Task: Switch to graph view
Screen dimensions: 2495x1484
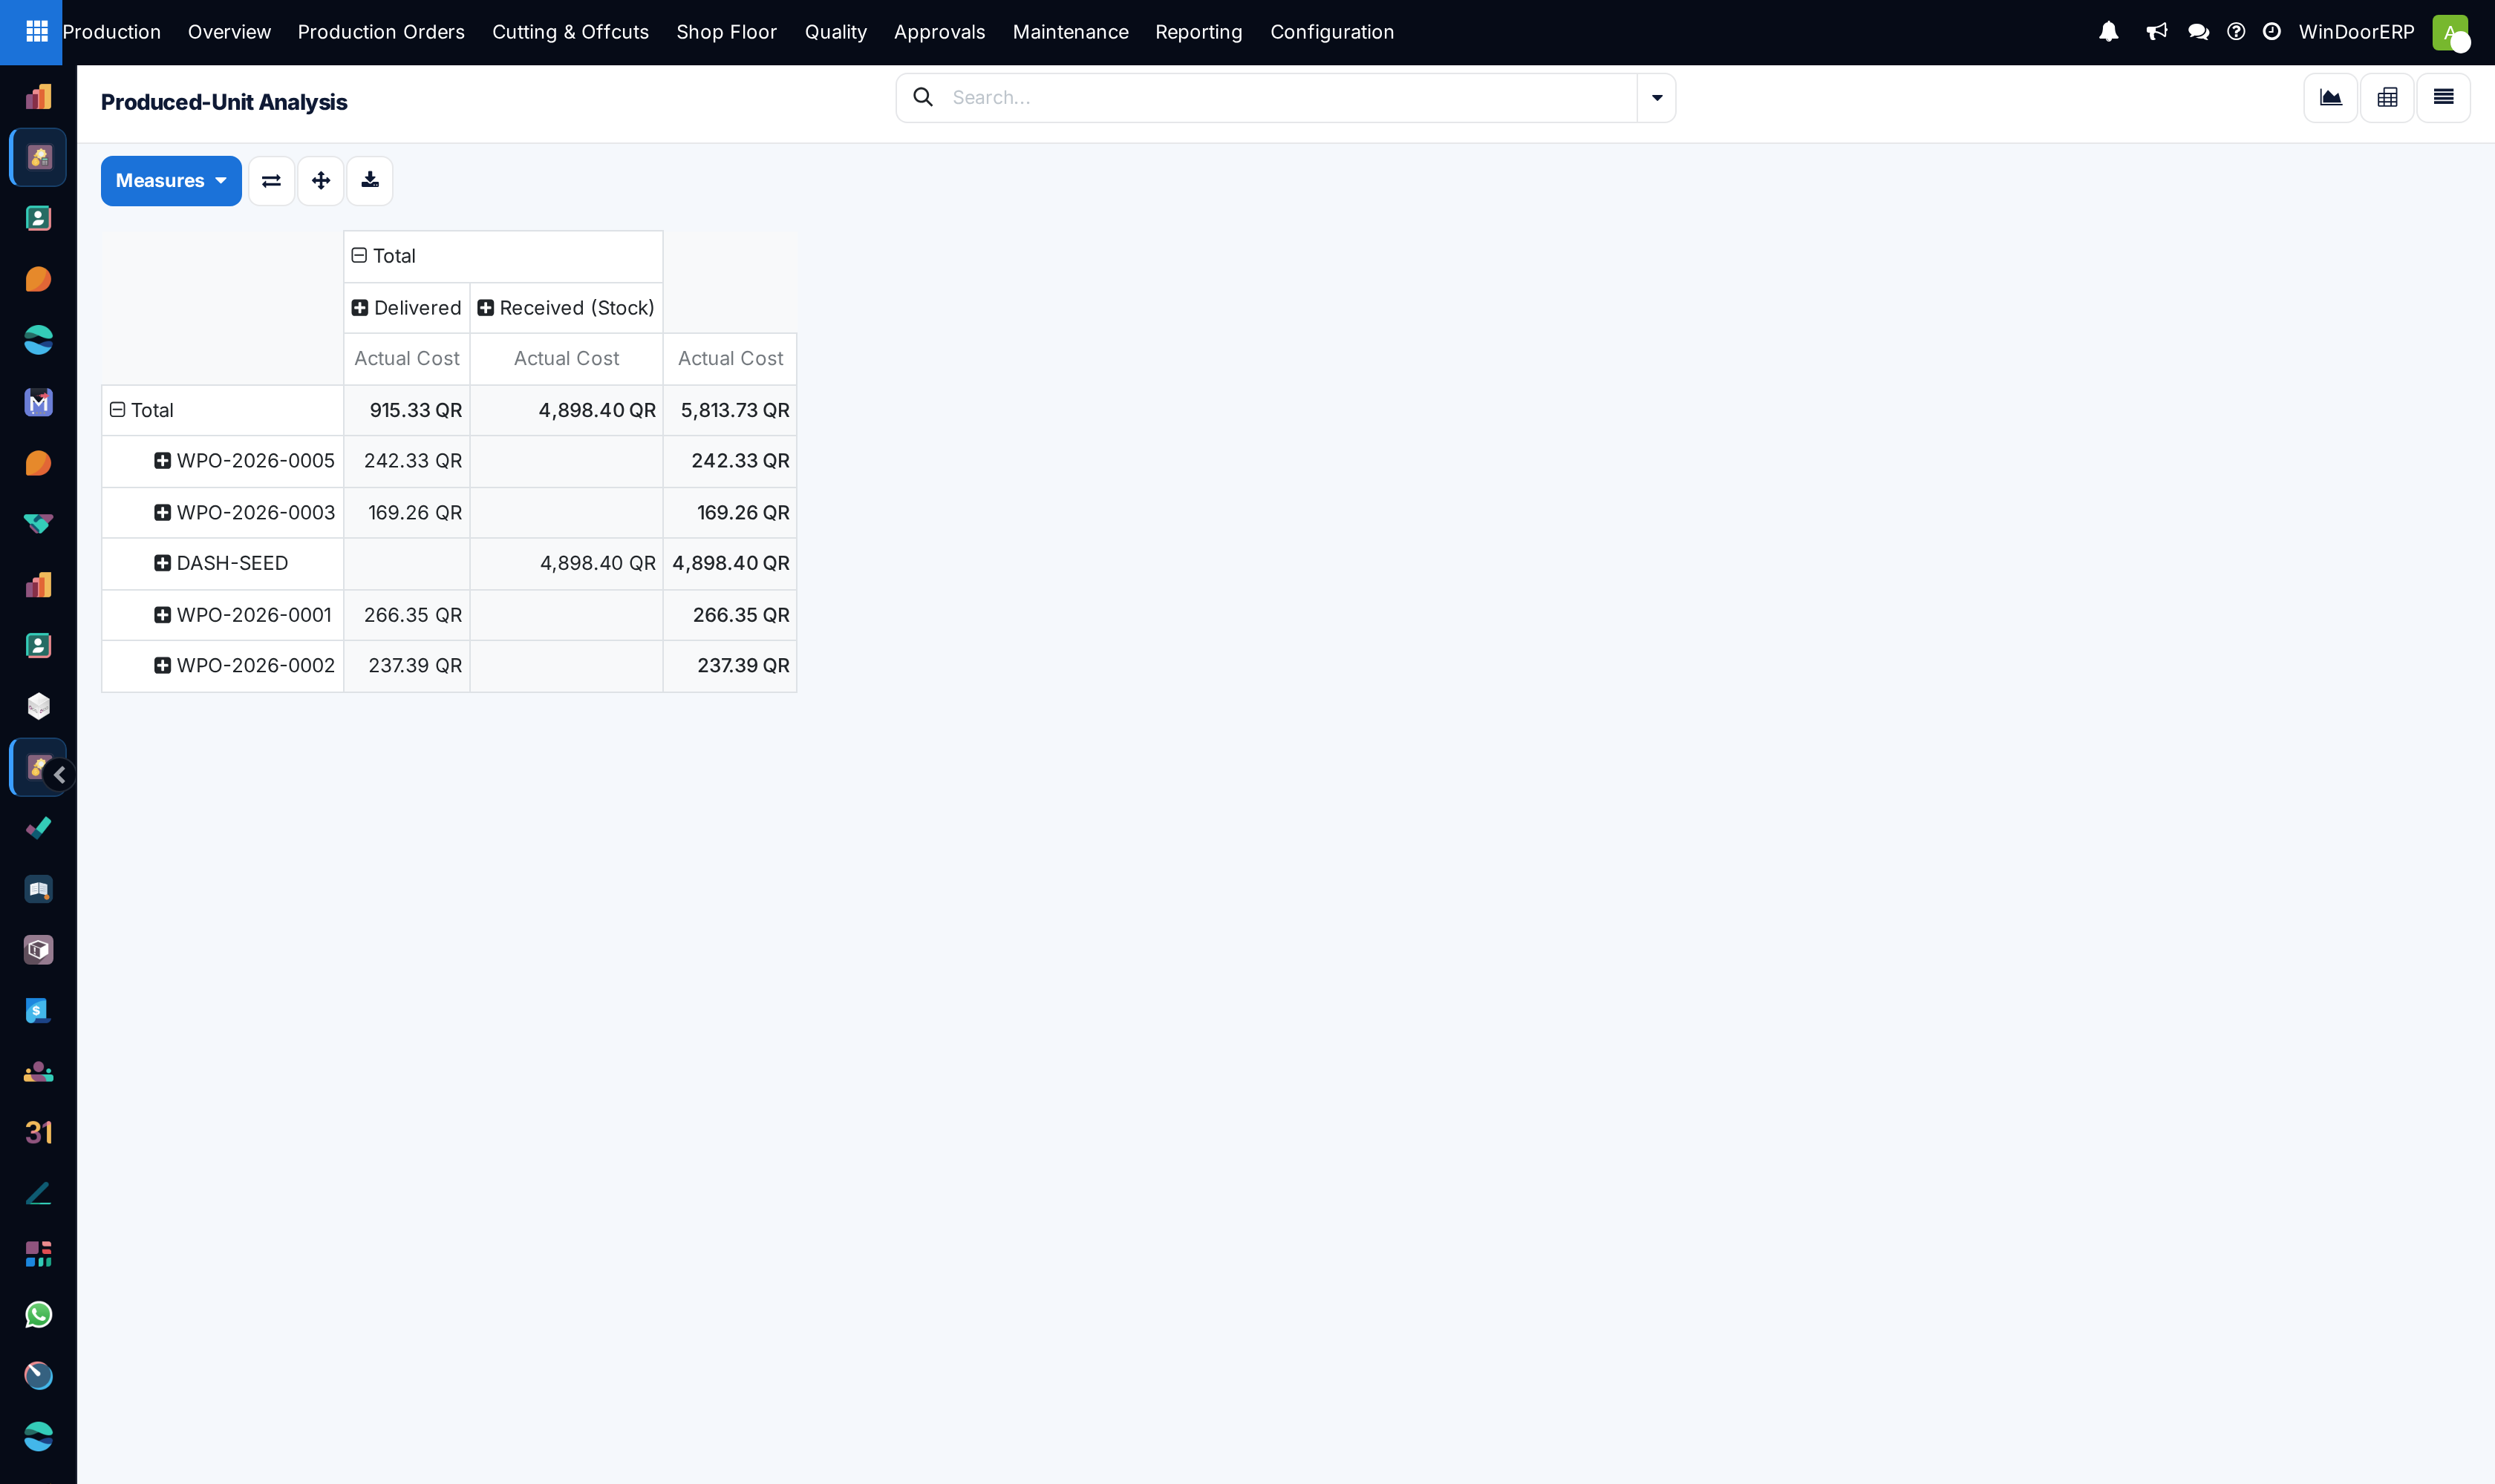Action: (2331, 97)
